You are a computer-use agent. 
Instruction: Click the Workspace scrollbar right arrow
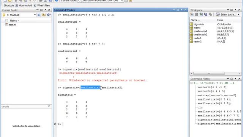coord(240,73)
